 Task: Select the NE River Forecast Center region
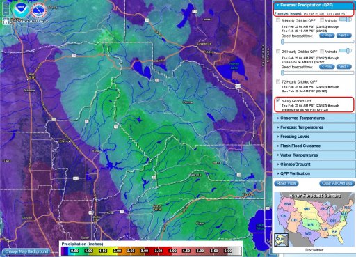(347, 208)
